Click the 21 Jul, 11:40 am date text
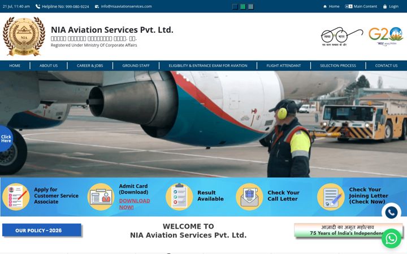407x254 pixels. [x=16, y=6]
